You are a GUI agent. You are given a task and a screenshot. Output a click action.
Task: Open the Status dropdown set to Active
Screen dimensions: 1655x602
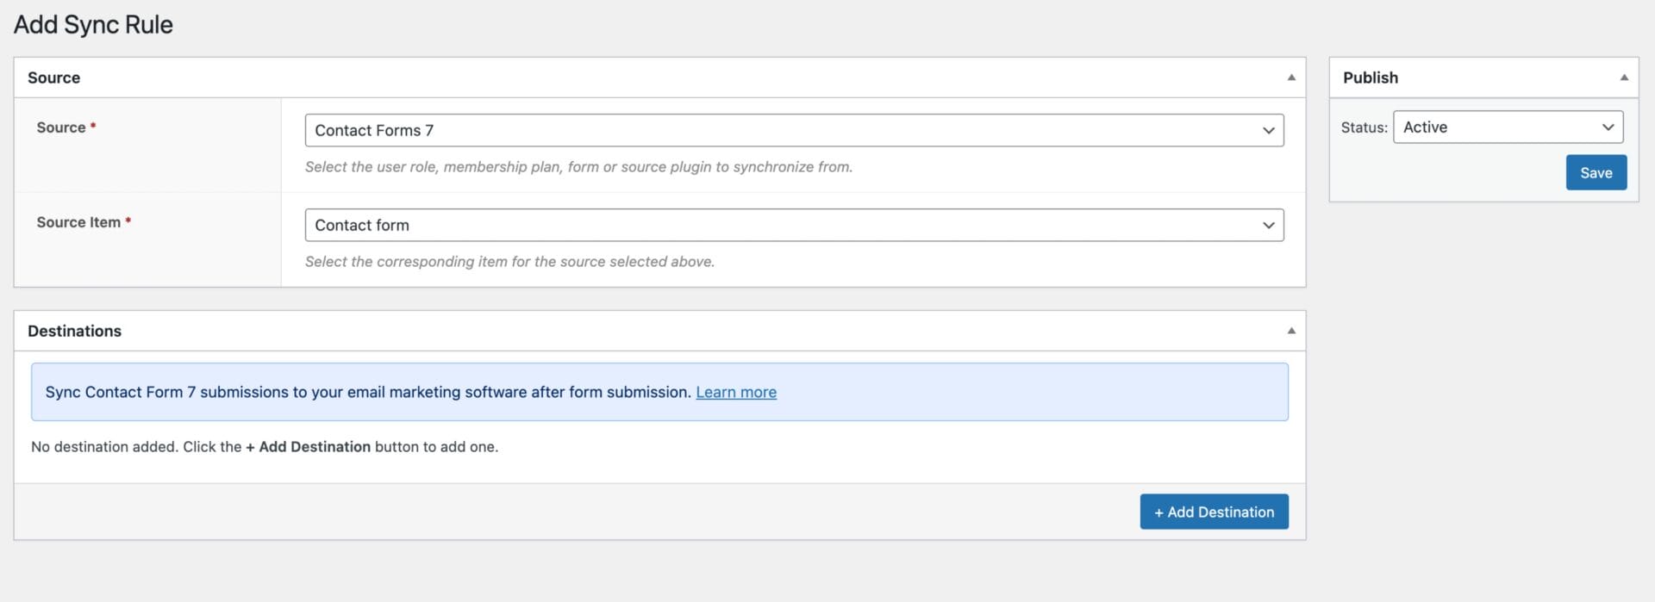(1508, 127)
